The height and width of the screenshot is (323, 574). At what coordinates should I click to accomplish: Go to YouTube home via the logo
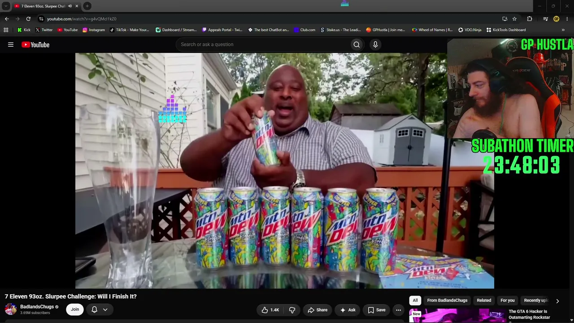pos(35,44)
